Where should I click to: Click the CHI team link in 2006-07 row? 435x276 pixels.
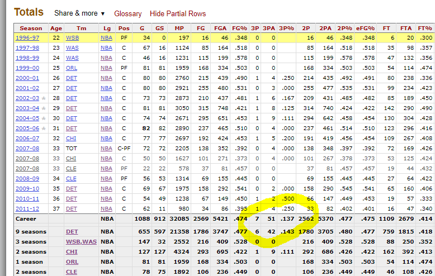[x=71, y=139]
